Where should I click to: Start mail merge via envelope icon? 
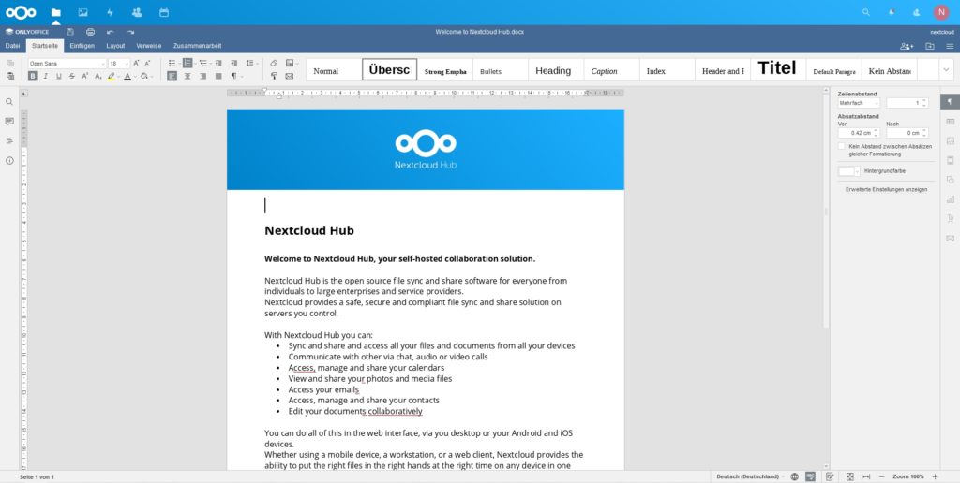click(x=290, y=76)
